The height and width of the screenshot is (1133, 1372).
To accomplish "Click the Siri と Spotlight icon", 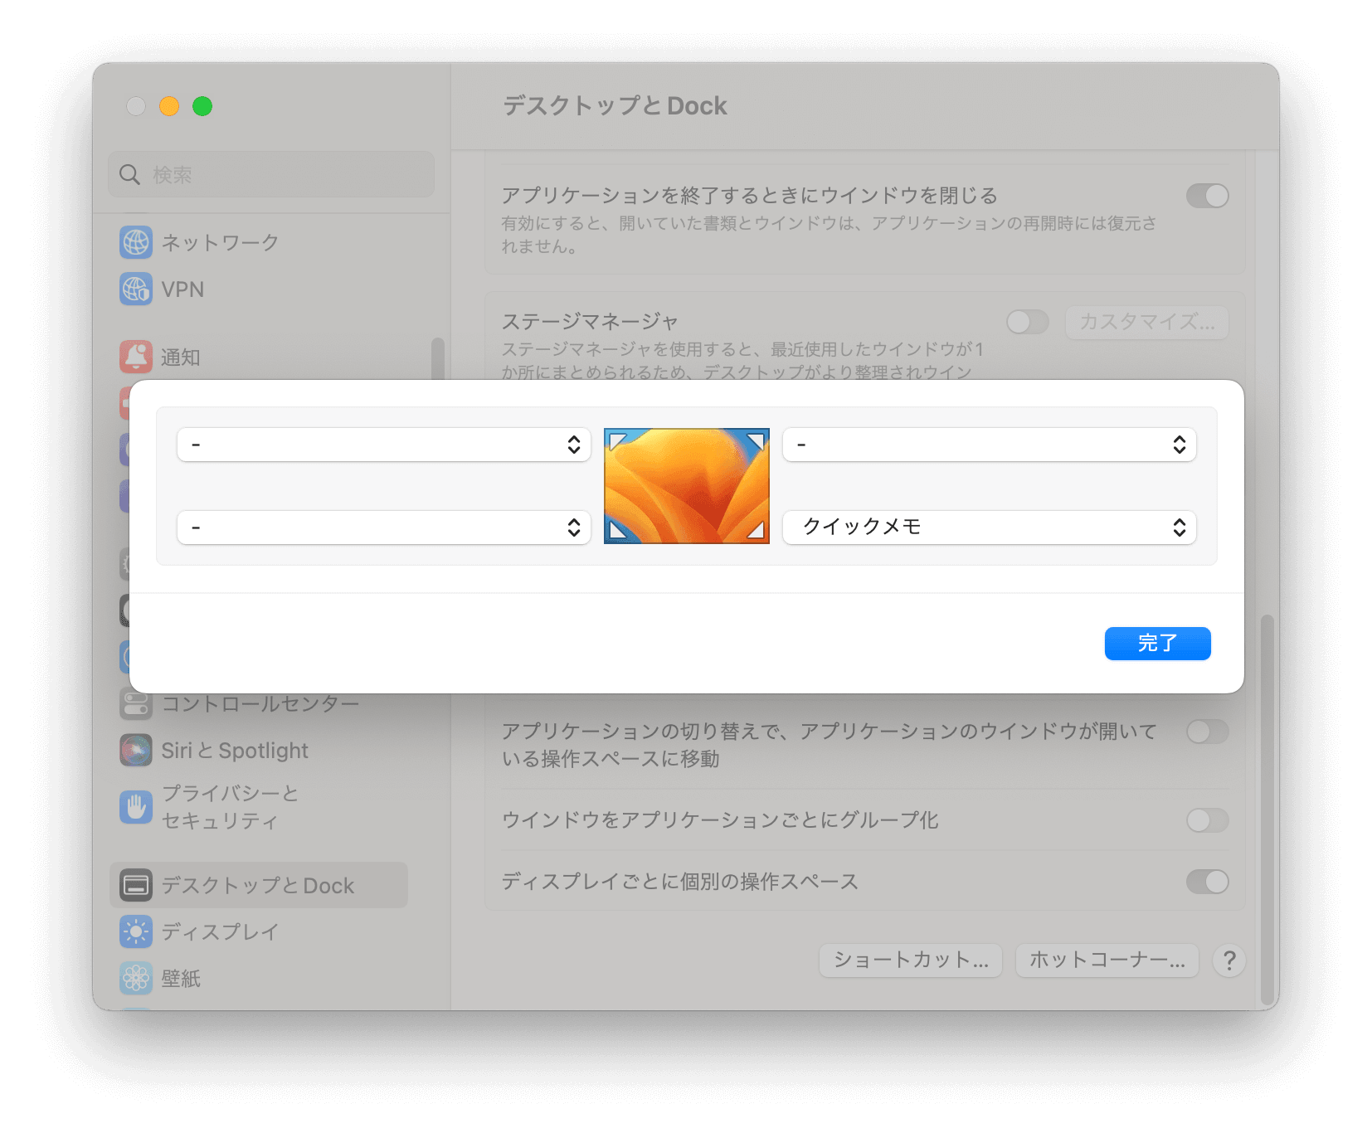I will click(136, 750).
